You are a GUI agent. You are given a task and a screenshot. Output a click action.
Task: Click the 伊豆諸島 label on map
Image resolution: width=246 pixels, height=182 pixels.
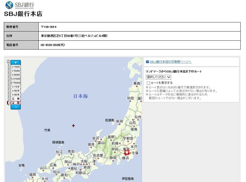pyautogui.click(x=128, y=178)
